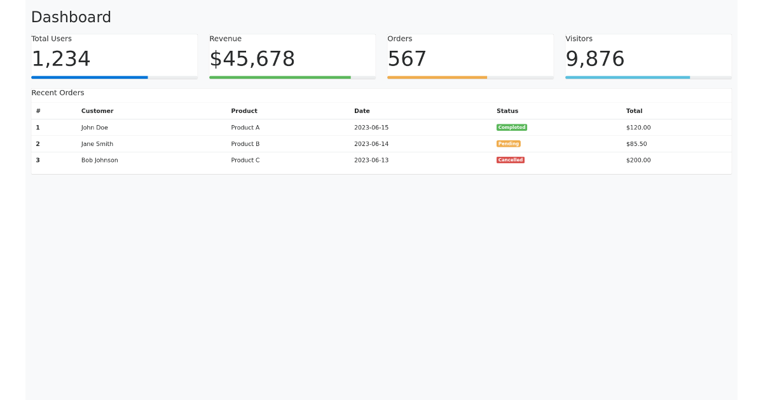Click the Total column header
763x400 pixels.
(634, 110)
